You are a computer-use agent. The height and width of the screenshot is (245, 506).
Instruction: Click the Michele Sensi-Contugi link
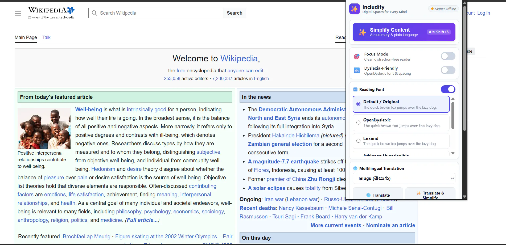[x=355, y=208]
